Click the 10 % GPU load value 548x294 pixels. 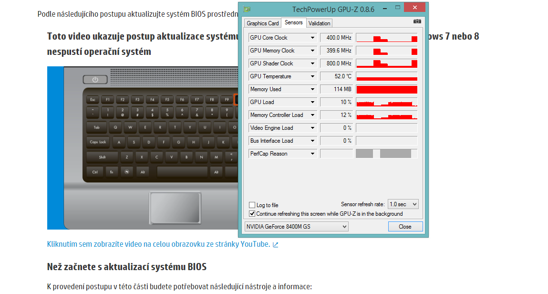tap(337, 102)
